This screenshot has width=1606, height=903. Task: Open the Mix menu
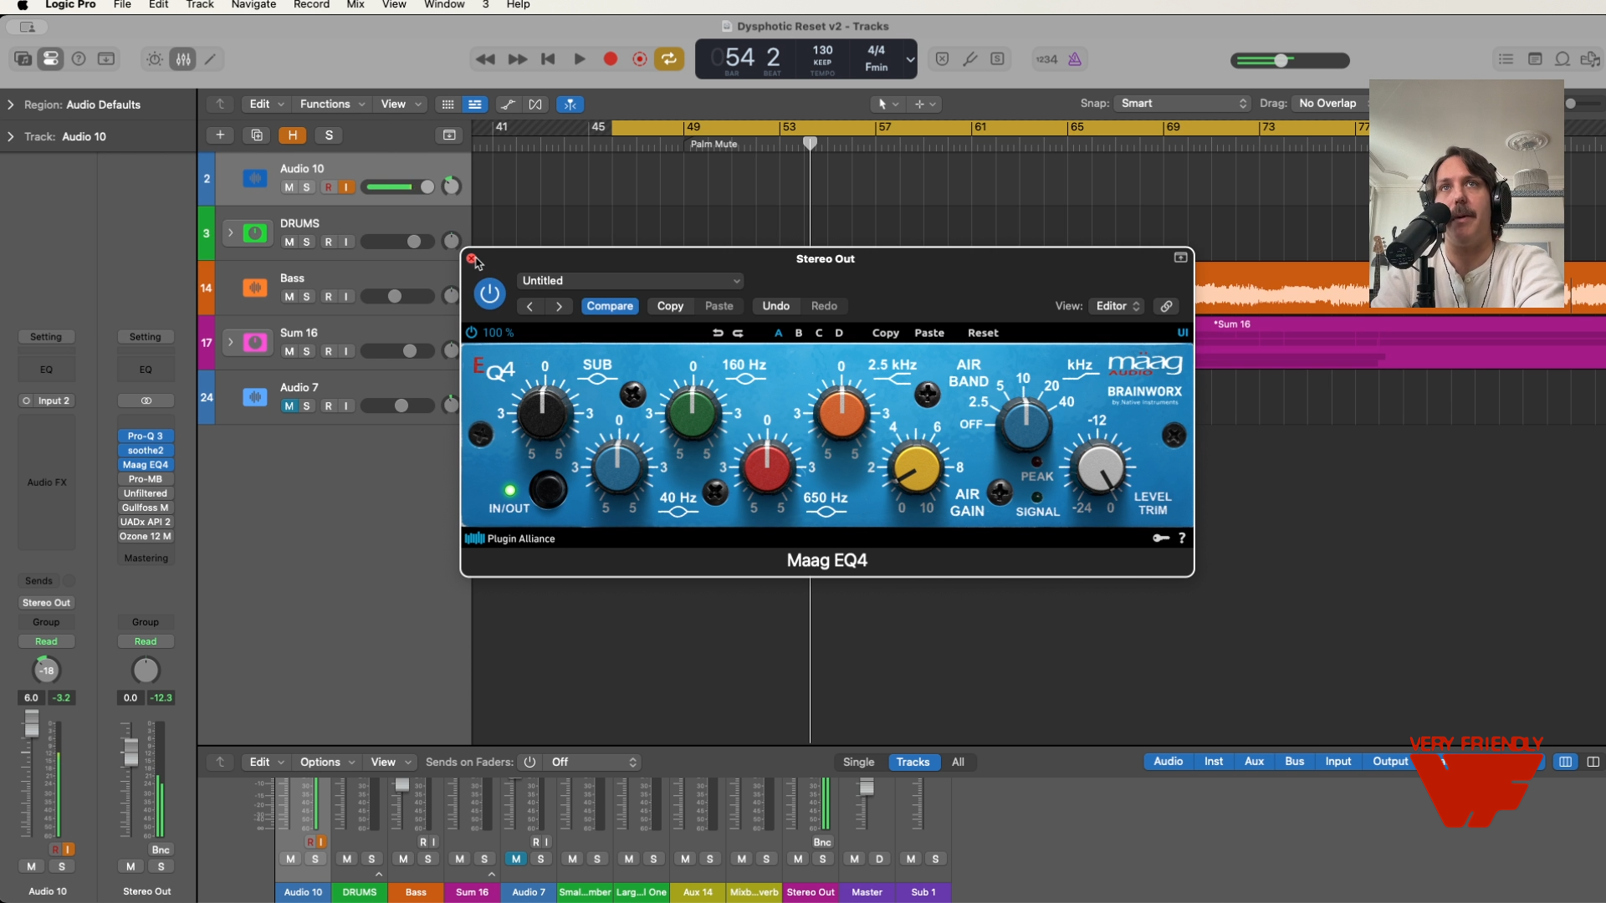(x=355, y=5)
